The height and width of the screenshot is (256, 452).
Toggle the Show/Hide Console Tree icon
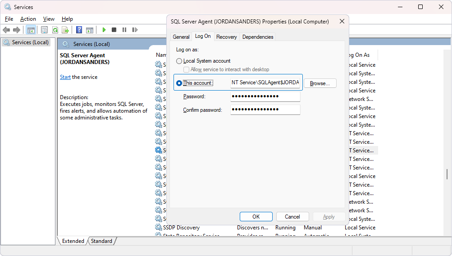pyautogui.click(x=31, y=30)
